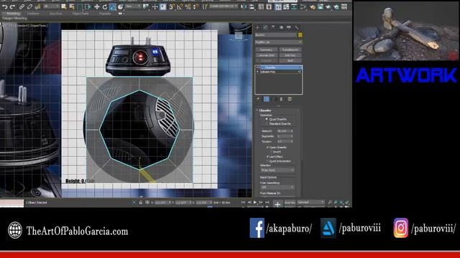Viewport: 460px width, 258px height.
Task: Click the Unwrap UVW modifier button
Action: [x=266, y=55]
